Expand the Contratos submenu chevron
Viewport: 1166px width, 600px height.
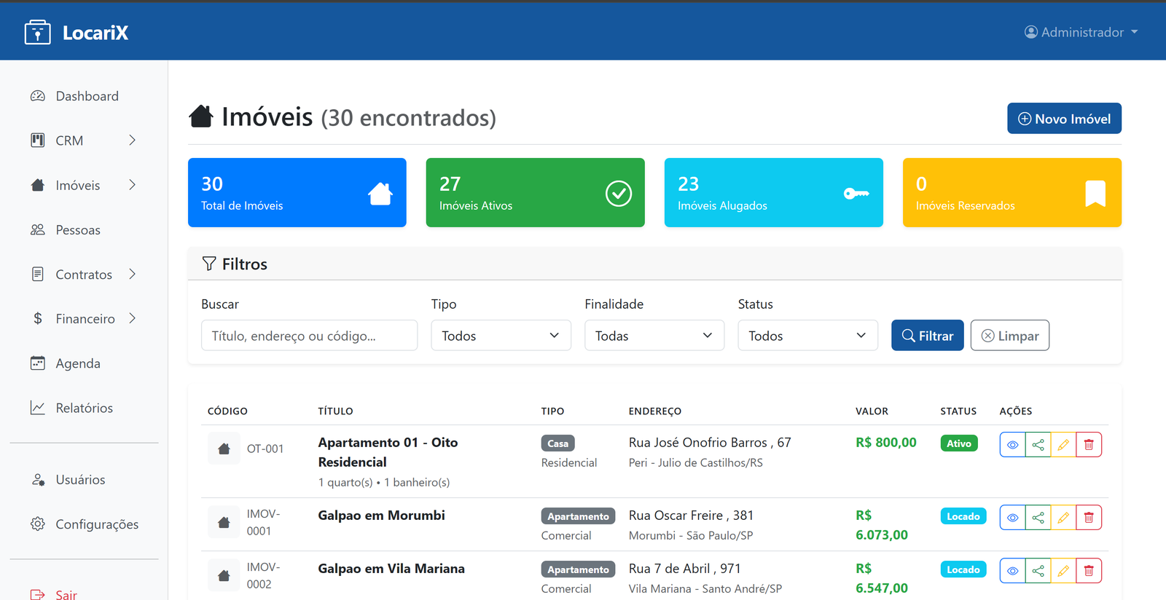click(133, 274)
